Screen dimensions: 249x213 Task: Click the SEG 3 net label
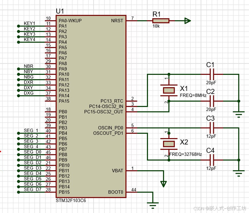tap(31, 141)
